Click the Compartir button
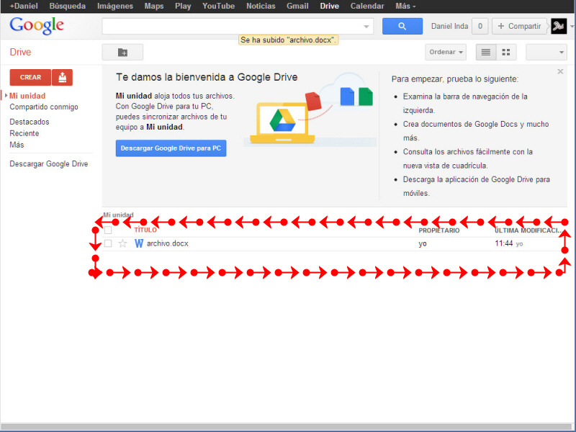This screenshot has height=432, width=576. coord(519,26)
